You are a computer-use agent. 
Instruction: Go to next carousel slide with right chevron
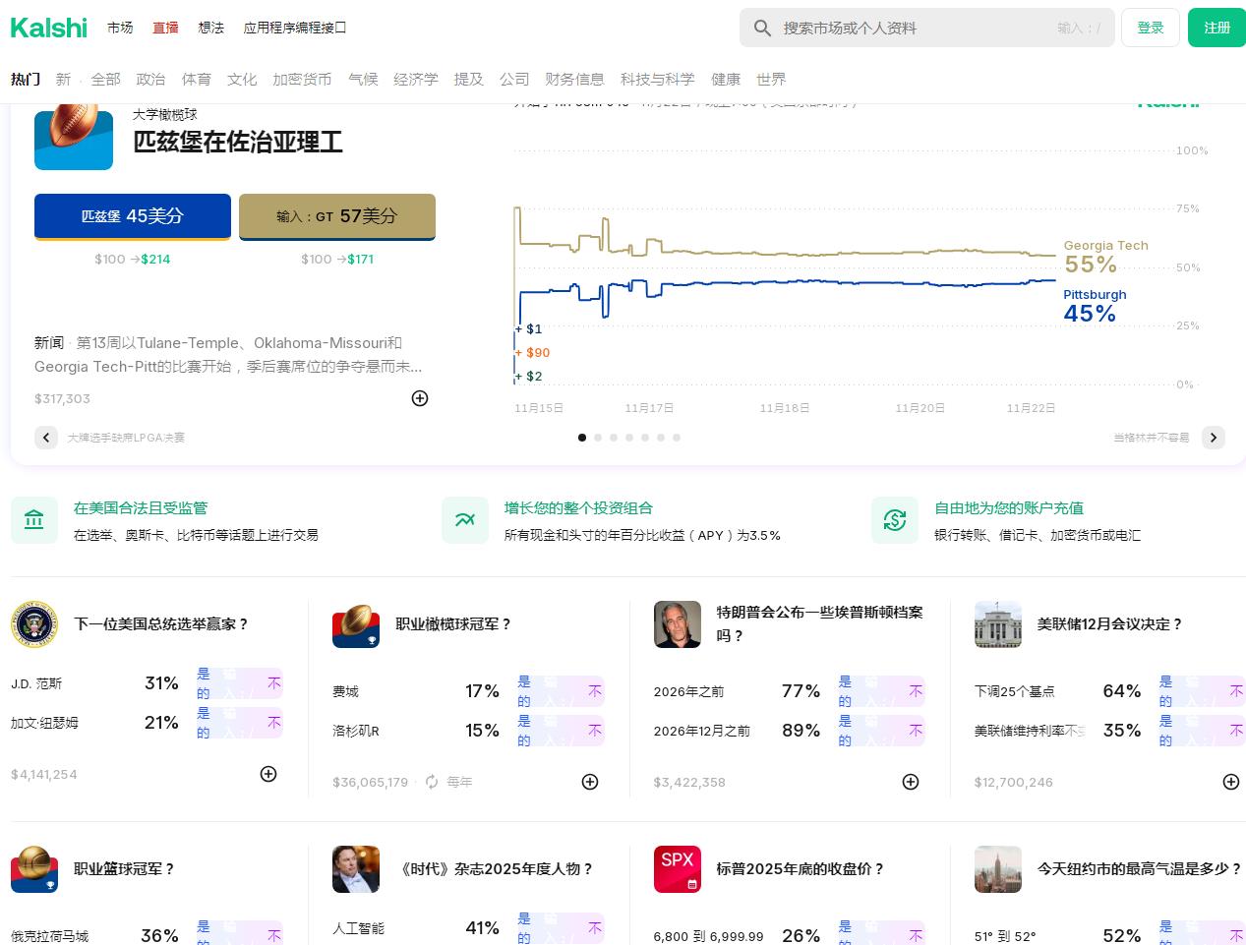tap(1214, 438)
